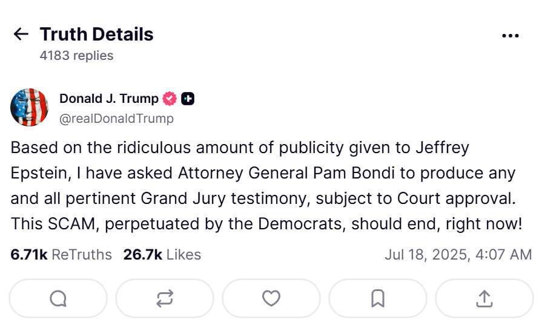Click the Jul 18, 2025 timestamp

(x=458, y=255)
